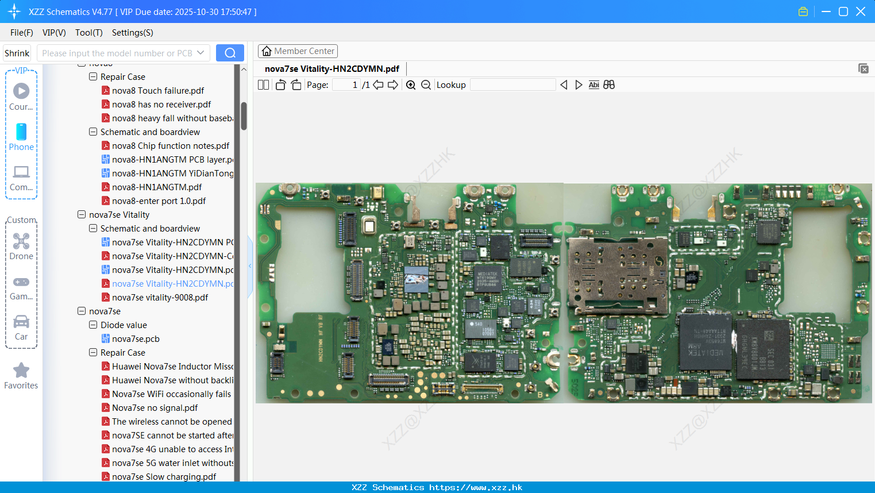
Task: Collapse the nova7se Vitality node
Action: (82, 214)
